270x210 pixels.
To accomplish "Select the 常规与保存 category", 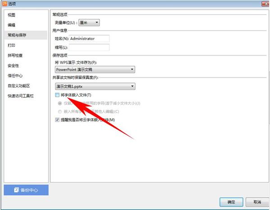I will click(26, 35).
